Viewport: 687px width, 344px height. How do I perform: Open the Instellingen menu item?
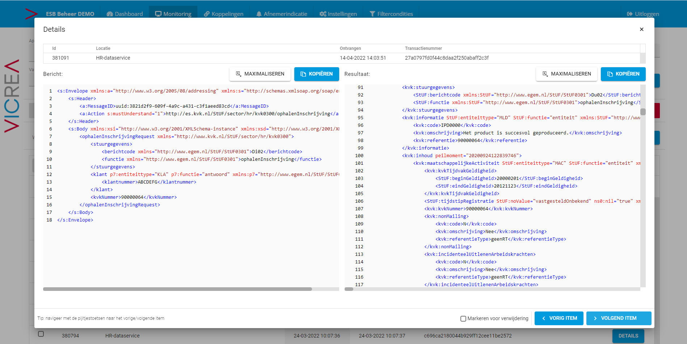[x=338, y=14]
